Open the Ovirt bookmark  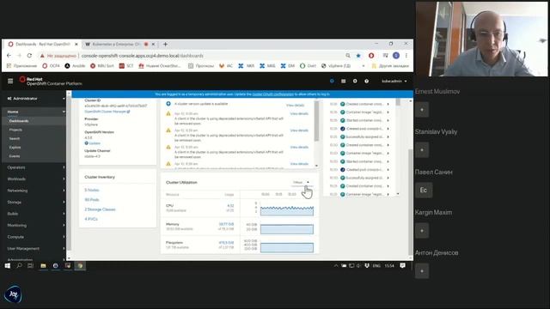click(x=308, y=66)
